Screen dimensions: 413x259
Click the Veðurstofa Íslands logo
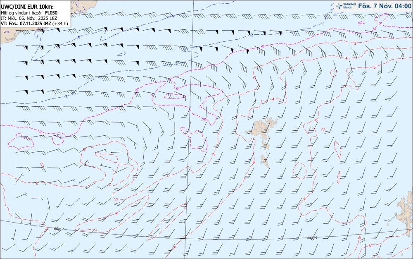(x=345, y=6)
